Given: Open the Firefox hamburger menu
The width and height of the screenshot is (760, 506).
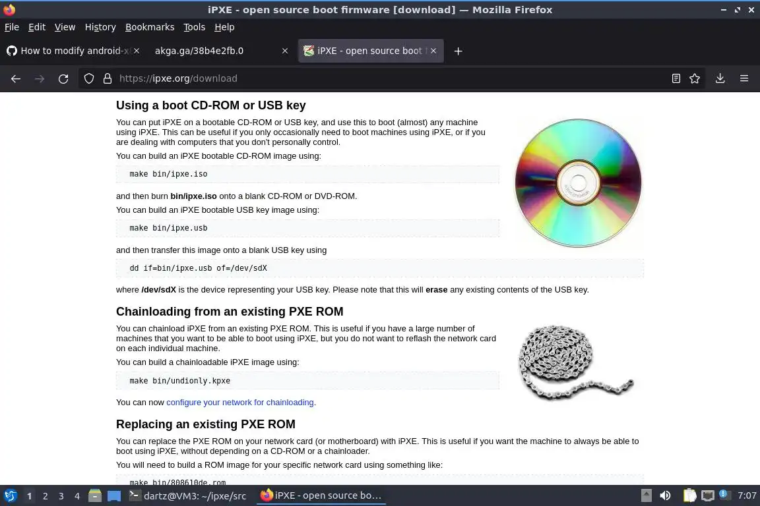Looking at the screenshot, I should [x=744, y=78].
